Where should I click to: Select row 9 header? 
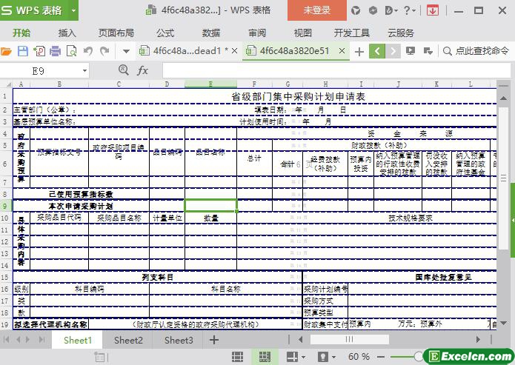(6, 206)
